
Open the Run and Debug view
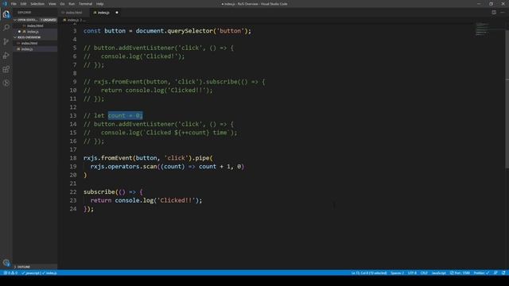coord(6,56)
